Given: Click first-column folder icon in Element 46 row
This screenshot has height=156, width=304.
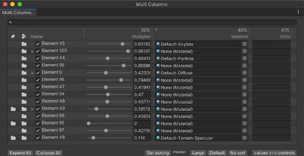Looking at the screenshot, I should 13,138.
